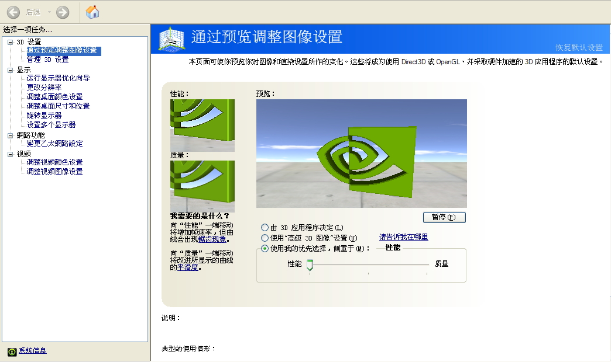This screenshot has width=611, height=362.
Task: Click the 3D settings header icon
Action: tap(171, 39)
